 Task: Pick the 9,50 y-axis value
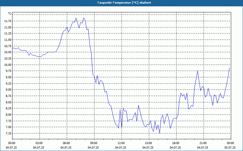(9, 77)
